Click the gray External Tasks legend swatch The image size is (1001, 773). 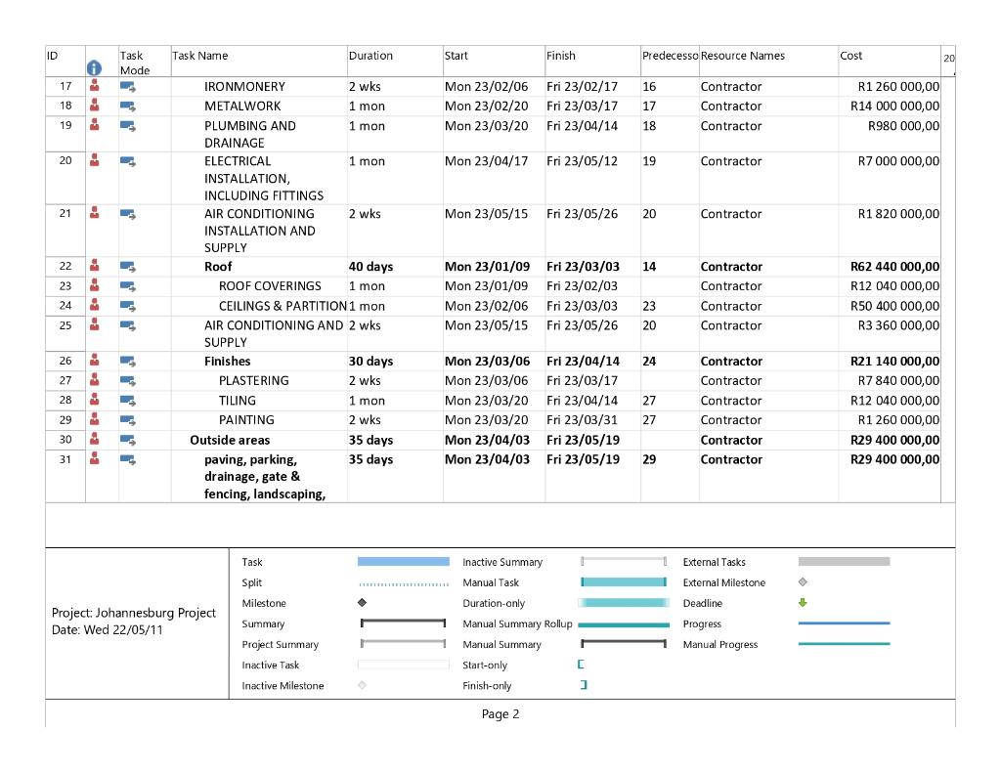click(844, 562)
